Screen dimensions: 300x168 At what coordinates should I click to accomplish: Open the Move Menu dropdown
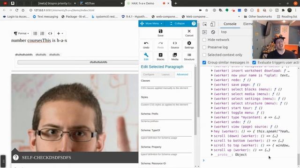point(151,23)
